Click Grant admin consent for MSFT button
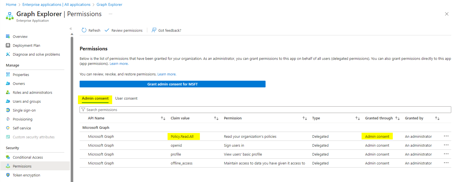 tap(173, 84)
